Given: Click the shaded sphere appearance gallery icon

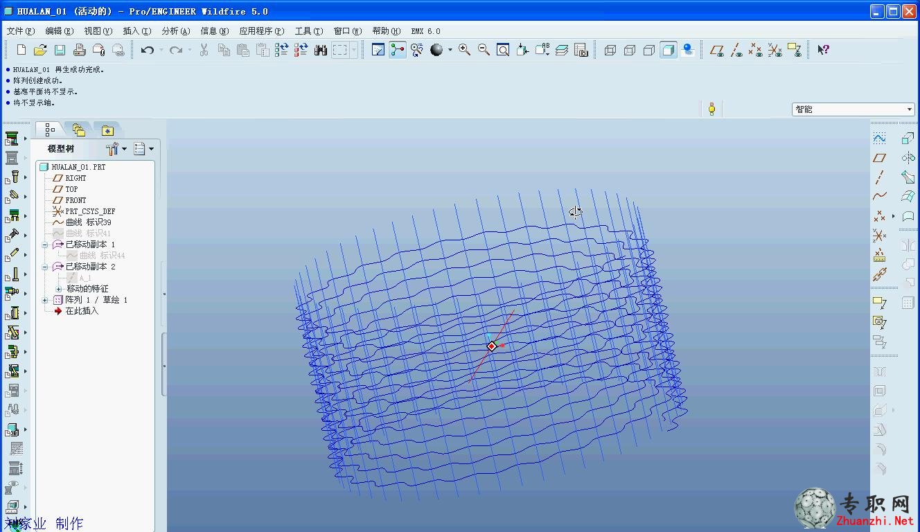Looking at the screenshot, I should tap(436, 50).
